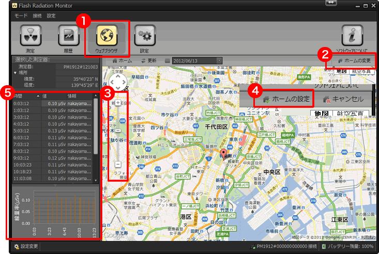Open the date dropdown showing 2012/06/13
Viewport: 379px width, 254px height.
tap(219, 60)
